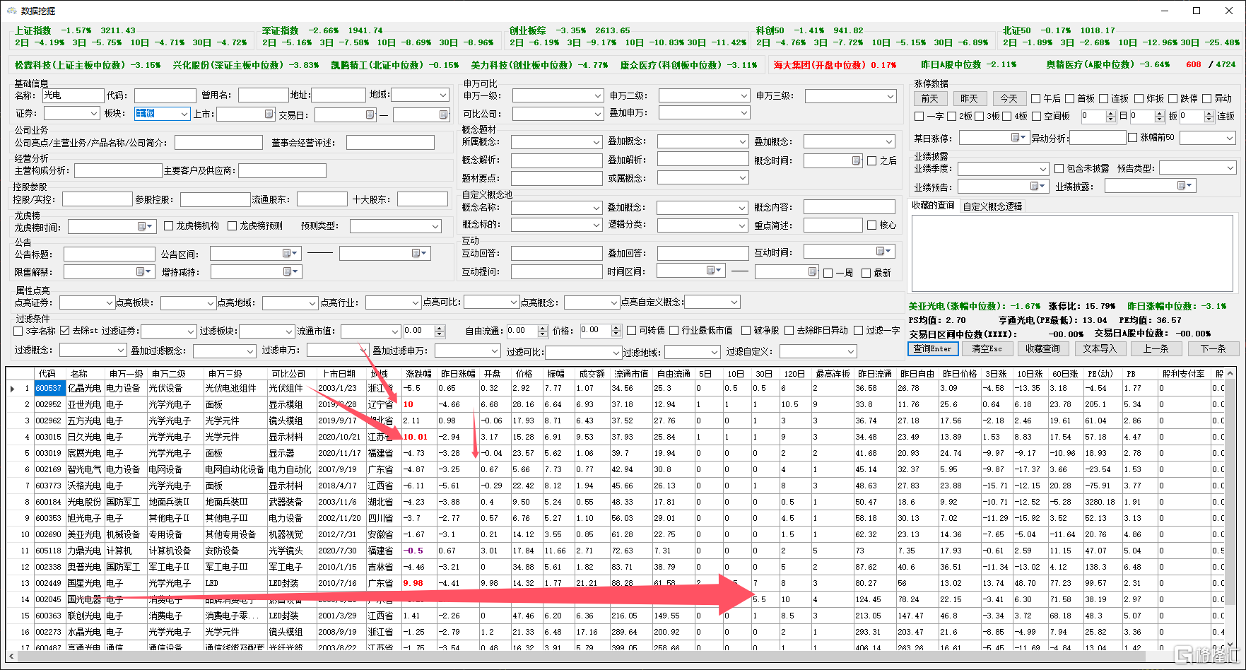Viewport: 1246px width, 670px height.
Task: Load 昨天 limit-up data
Action: [970, 98]
